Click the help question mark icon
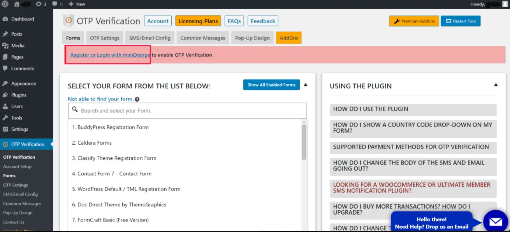This screenshot has width=510, height=232. click(x=137, y=99)
